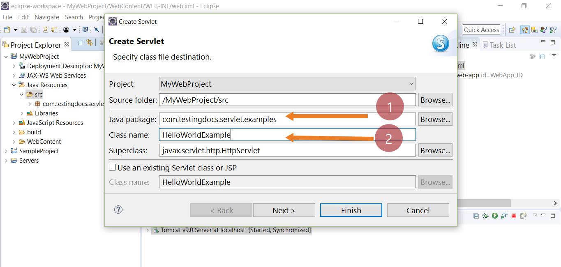Open the Navigate menu
561x267 pixels.
click(x=46, y=17)
